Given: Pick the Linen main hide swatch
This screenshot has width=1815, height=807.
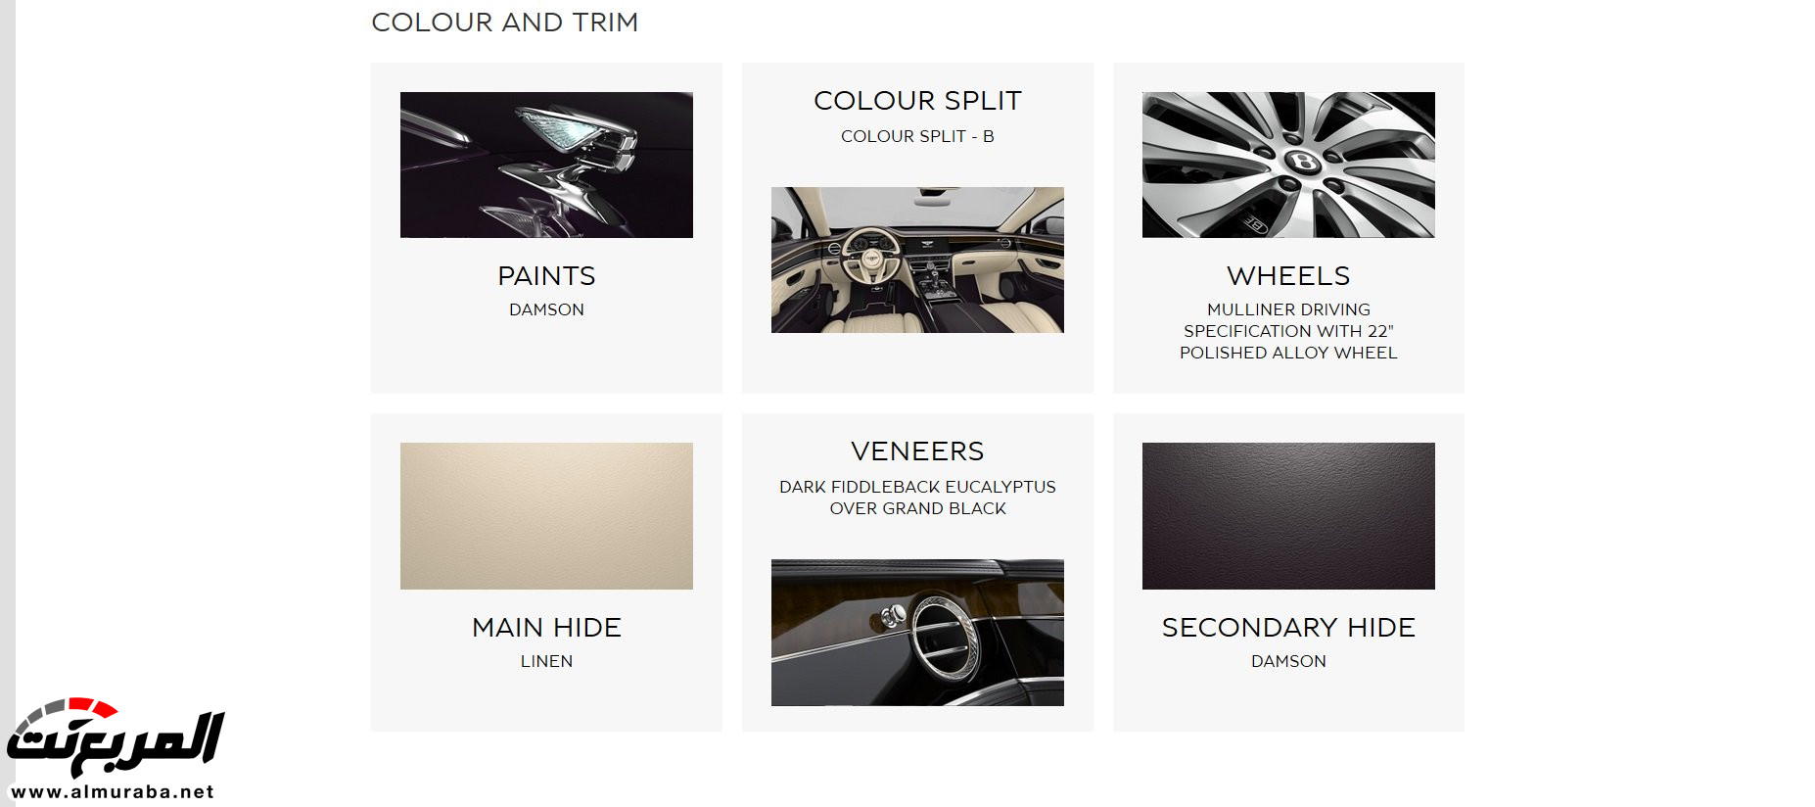Looking at the screenshot, I should coord(546,516).
